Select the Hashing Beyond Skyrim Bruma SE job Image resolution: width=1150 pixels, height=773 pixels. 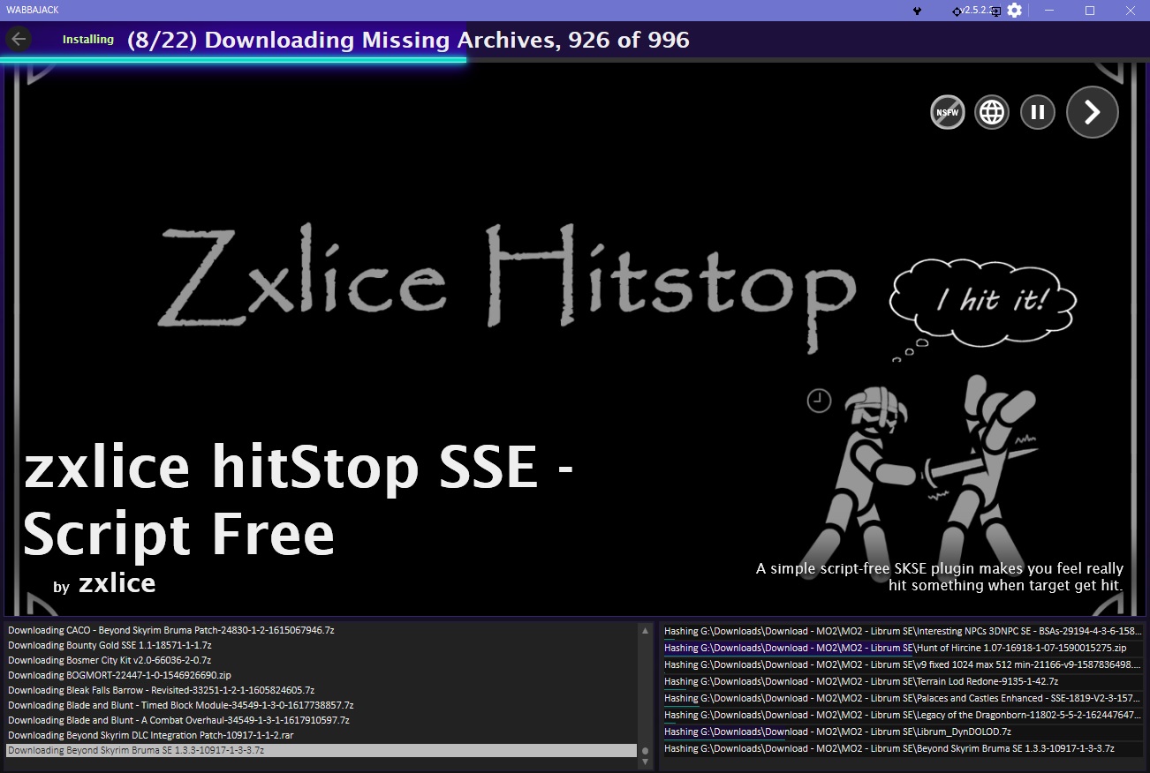click(903, 748)
